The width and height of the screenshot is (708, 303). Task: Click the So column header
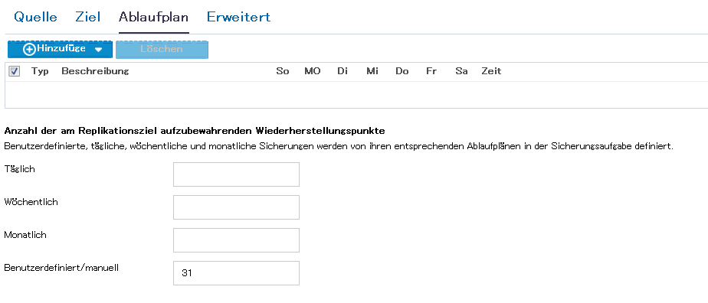(x=283, y=71)
